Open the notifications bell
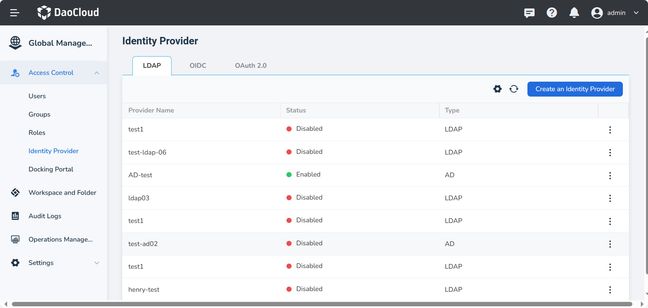Viewport: 648px width, 308px height. pos(574,13)
